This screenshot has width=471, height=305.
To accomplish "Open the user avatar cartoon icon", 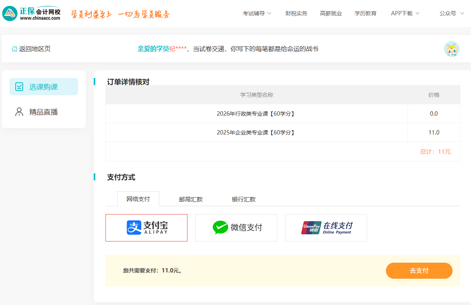I will click(451, 49).
